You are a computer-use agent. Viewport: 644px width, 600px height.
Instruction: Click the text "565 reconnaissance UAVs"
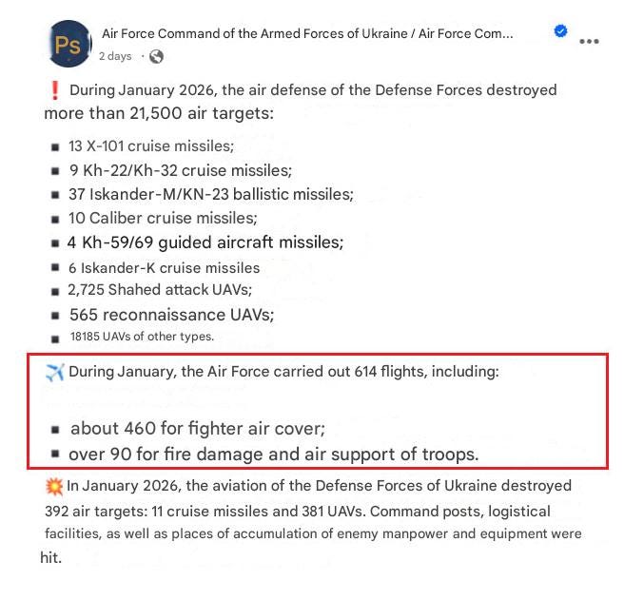pos(171,315)
